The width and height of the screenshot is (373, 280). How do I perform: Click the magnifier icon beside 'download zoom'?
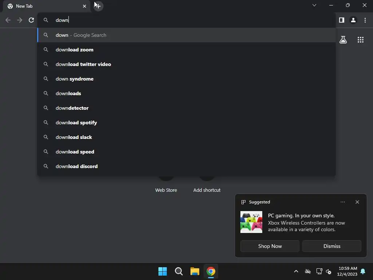46,50
